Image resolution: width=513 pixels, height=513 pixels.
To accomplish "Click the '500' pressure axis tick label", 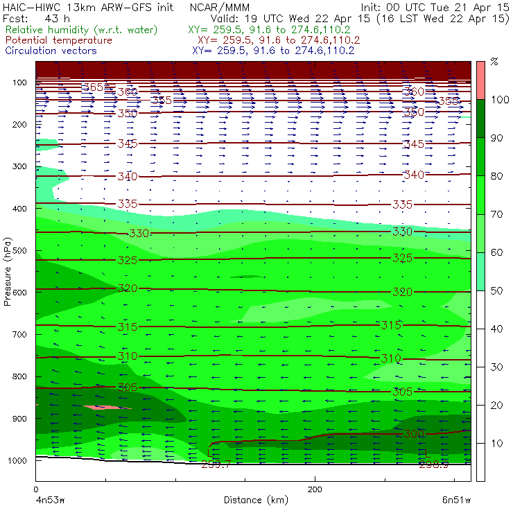I will tap(19, 251).
